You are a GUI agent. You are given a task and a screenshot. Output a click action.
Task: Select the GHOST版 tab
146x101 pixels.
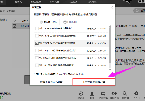71,22
